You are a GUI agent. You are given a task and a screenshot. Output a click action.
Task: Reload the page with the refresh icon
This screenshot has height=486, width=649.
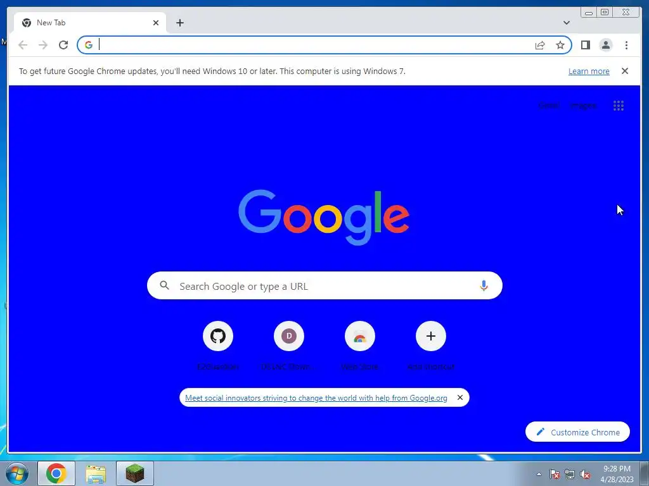pos(63,45)
